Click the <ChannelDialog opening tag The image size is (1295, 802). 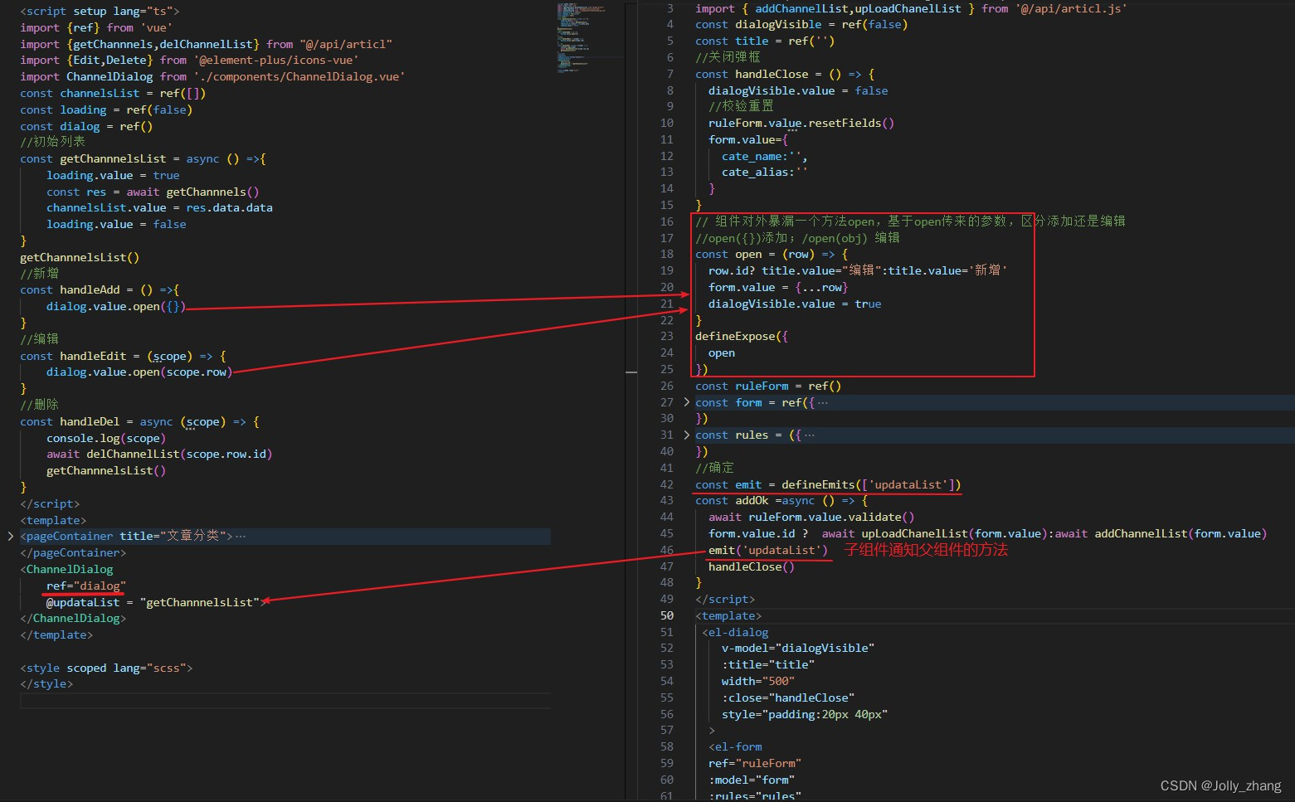[x=66, y=569]
